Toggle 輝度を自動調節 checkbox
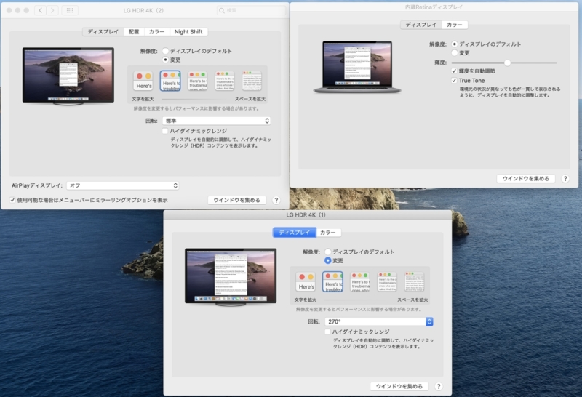 [454, 71]
